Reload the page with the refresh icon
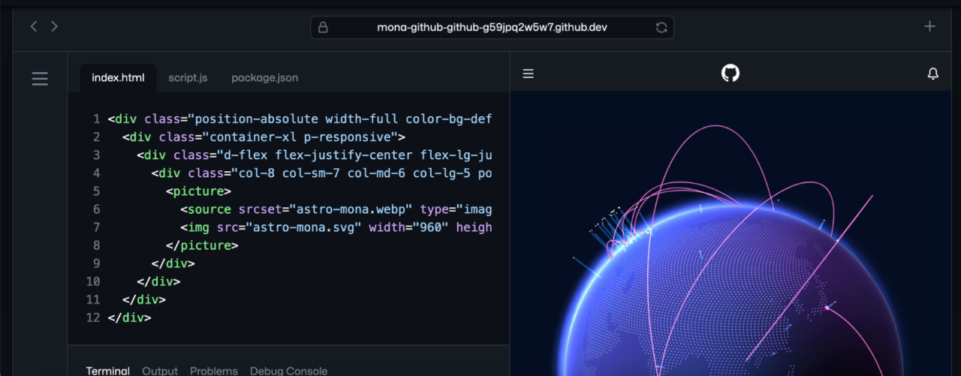The height and width of the screenshot is (376, 961). (x=661, y=27)
